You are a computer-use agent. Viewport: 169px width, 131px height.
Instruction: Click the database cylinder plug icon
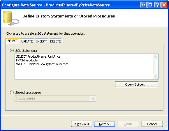pos(11,18)
